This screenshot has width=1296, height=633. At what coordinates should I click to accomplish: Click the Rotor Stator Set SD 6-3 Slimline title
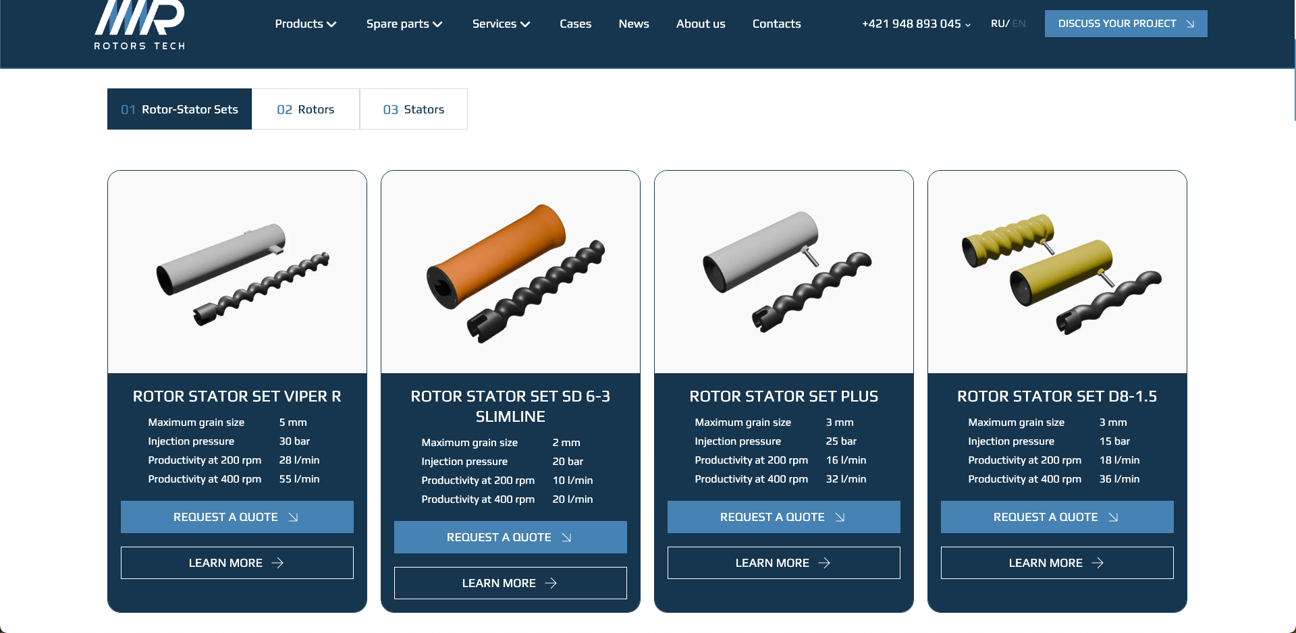[510, 406]
